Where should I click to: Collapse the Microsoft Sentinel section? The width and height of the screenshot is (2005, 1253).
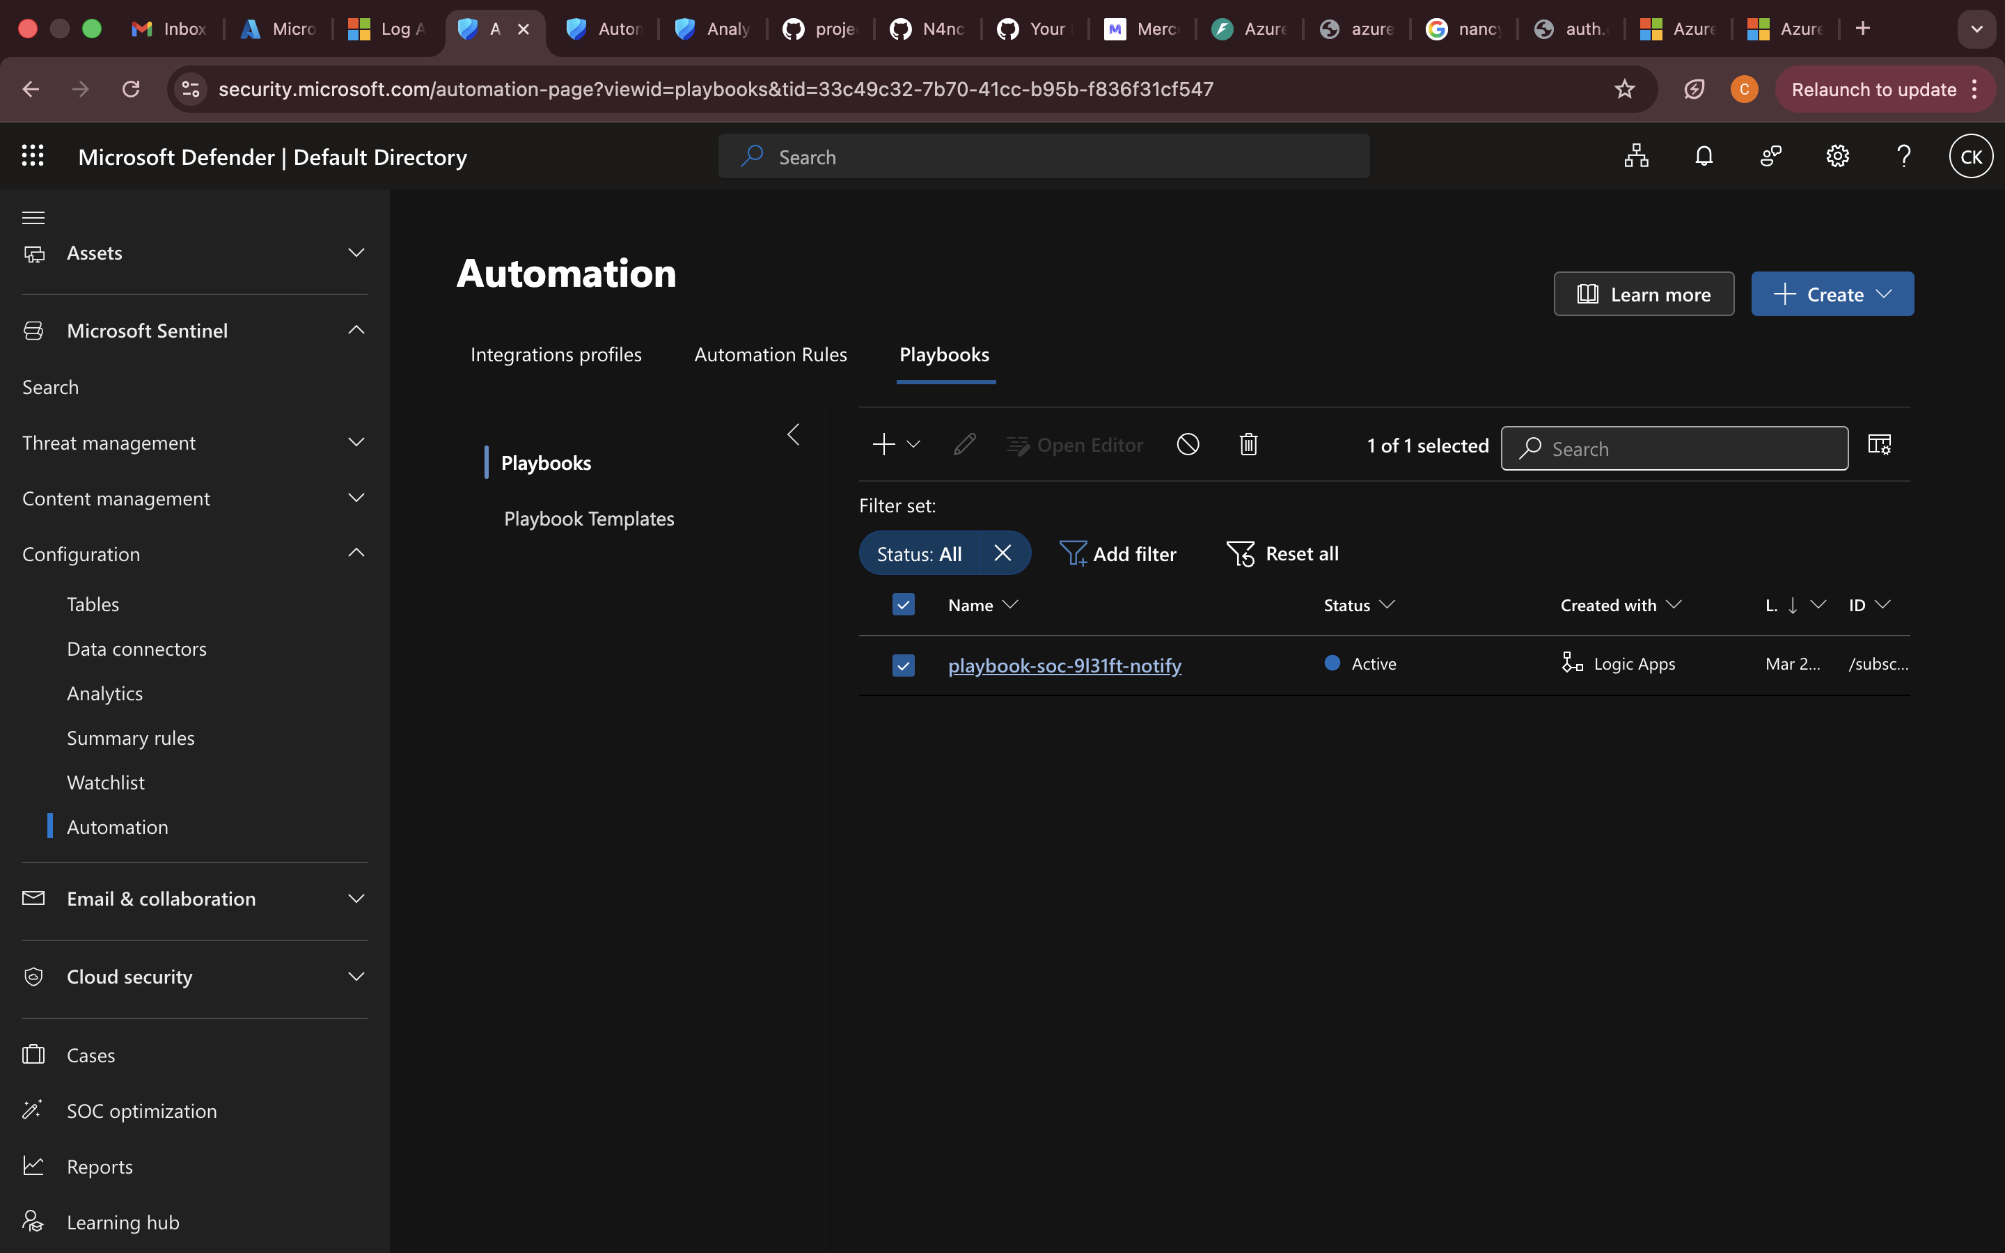tap(356, 331)
